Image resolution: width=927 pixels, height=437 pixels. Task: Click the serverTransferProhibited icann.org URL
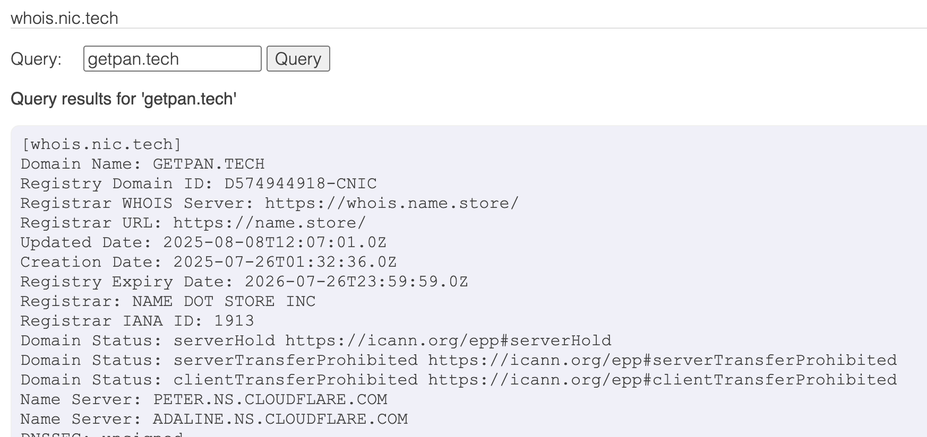[663, 360]
